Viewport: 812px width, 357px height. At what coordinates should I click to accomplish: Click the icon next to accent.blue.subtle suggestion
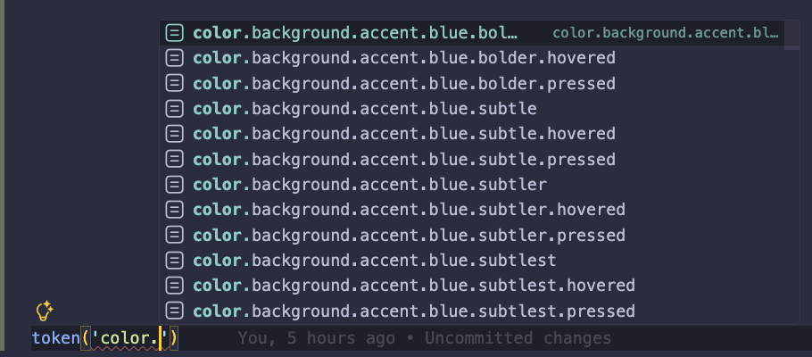(176, 109)
